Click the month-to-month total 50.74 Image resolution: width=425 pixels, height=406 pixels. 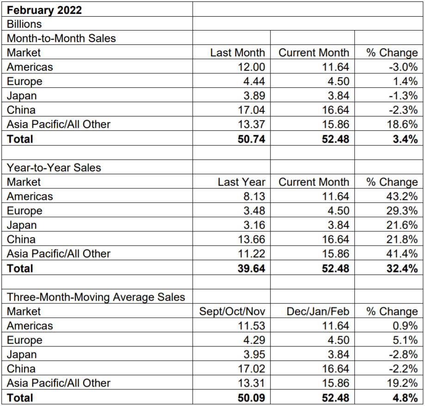click(x=251, y=139)
